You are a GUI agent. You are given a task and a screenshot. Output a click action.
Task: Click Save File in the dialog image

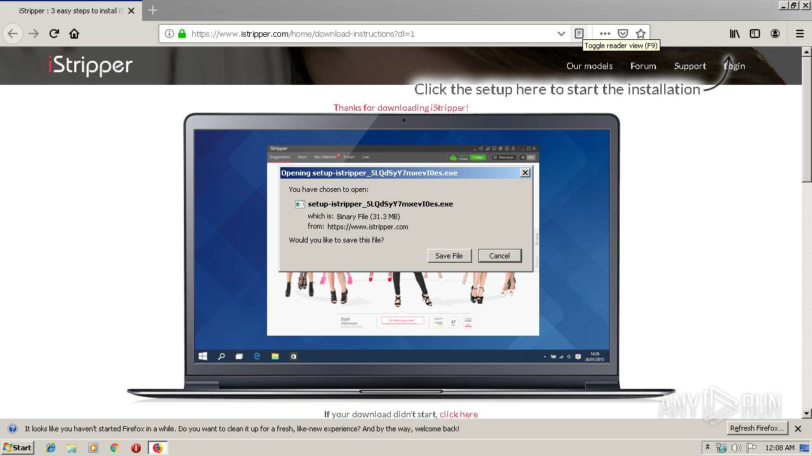pos(449,256)
